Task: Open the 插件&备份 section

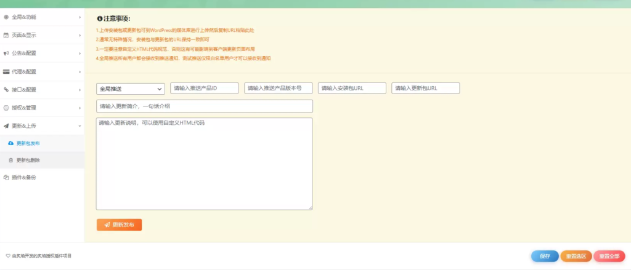Action: [x=42, y=177]
